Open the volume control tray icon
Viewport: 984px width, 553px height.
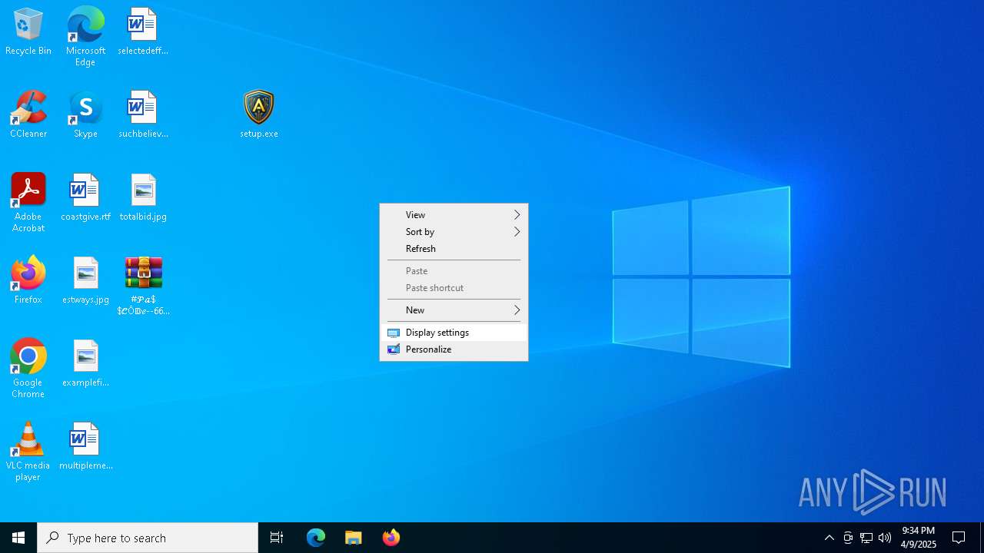(885, 538)
